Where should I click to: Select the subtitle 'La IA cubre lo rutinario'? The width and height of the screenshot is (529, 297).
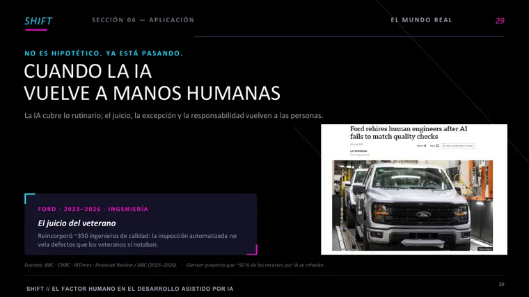coord(63,115)
